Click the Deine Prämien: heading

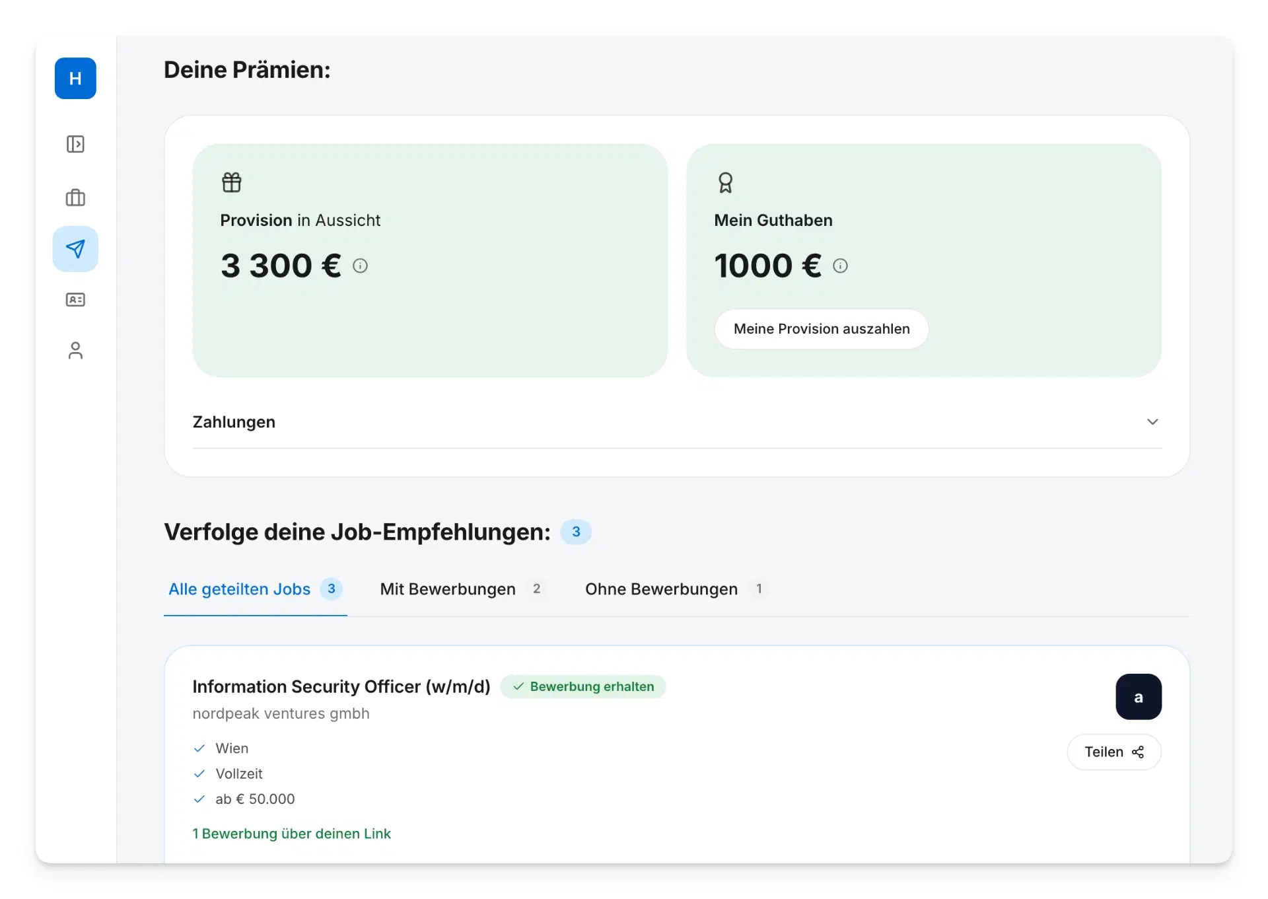(247, 69)
